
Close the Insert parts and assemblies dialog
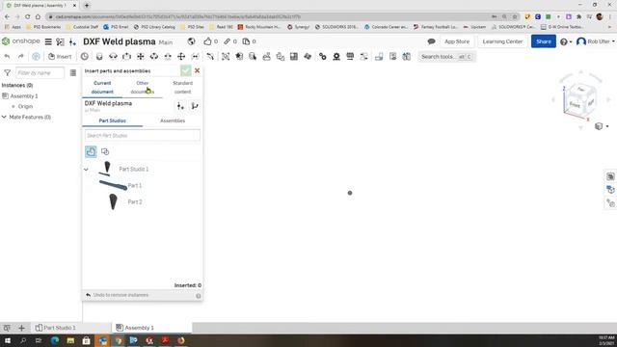pos(197,70)
